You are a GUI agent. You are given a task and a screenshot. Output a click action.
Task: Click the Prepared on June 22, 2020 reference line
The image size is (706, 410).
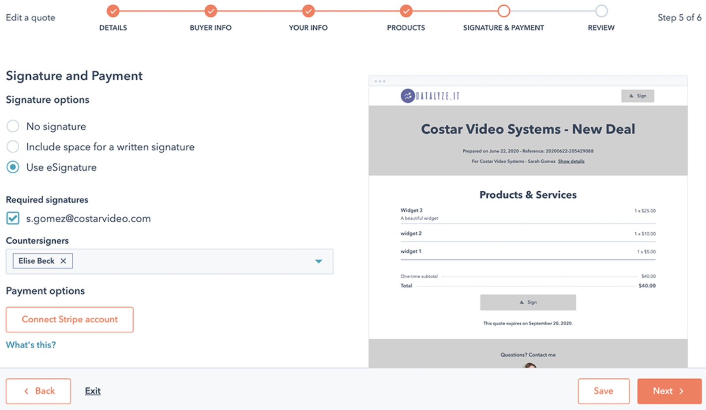point(528,151)
